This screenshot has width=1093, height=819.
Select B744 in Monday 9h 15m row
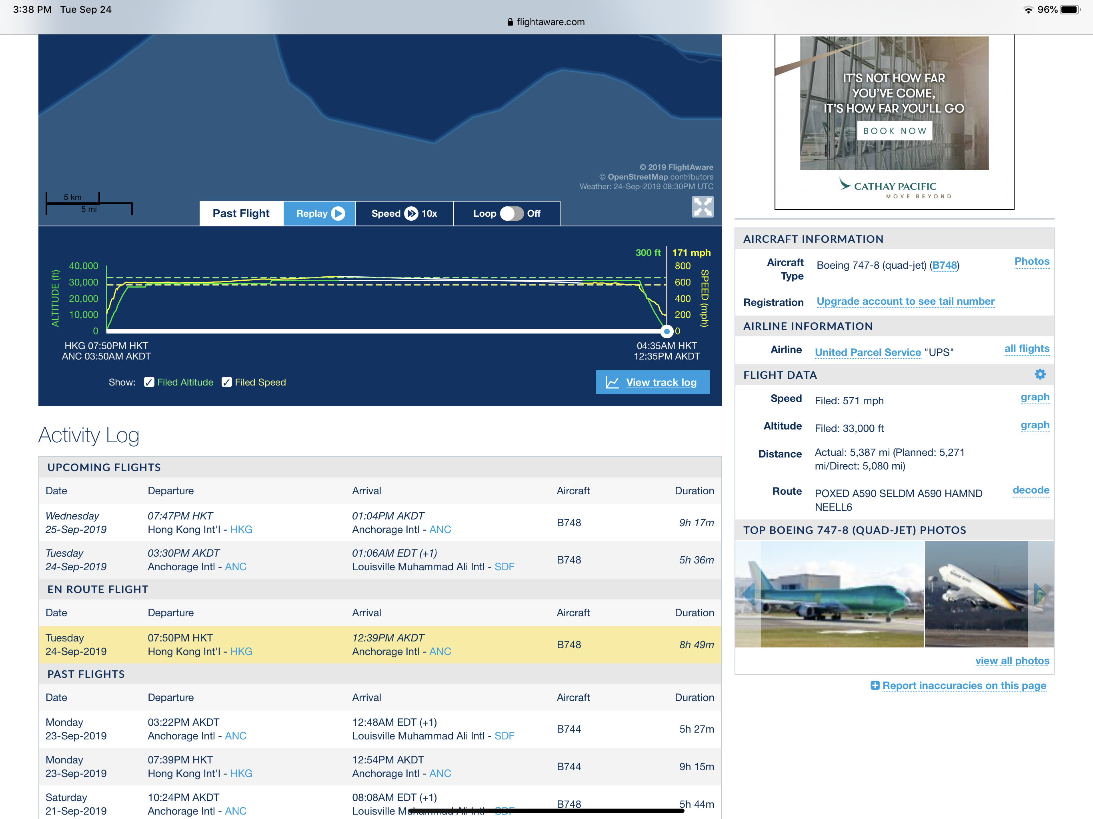pos(569,767)
